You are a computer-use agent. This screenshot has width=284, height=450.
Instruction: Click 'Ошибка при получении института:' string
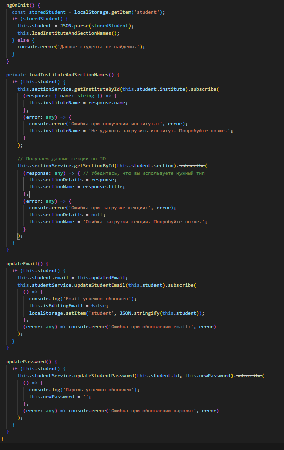click(115, 124)
